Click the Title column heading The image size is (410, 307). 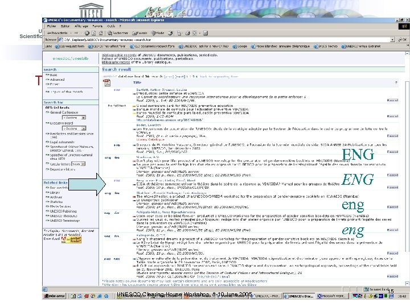[x=137, y=82]
